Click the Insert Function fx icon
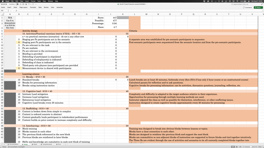 [16, 11]
